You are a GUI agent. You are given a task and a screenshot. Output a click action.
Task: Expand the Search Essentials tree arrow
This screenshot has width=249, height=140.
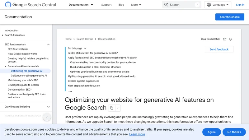pyautogui.click(x=2, y=35)
